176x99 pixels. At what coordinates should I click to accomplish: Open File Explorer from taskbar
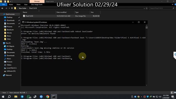(x=16, y=97)
